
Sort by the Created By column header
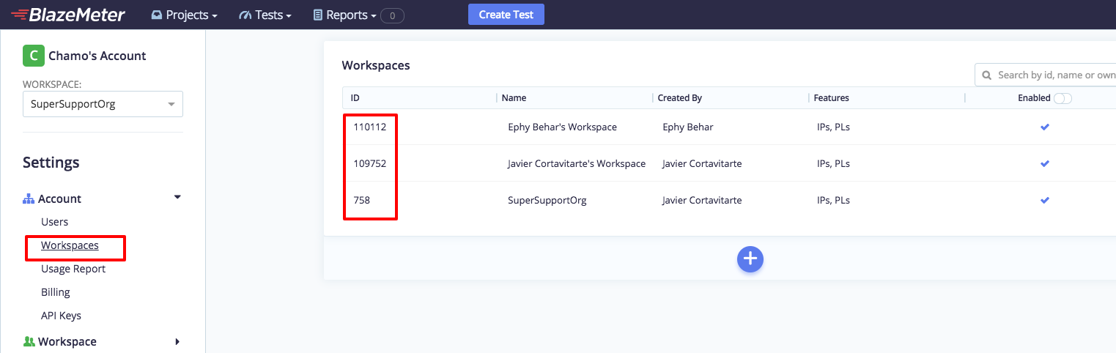tap(679, 97)
